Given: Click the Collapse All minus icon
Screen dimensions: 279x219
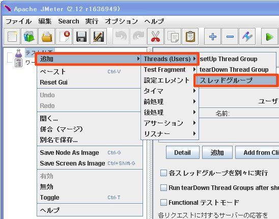Looking at the screenshot, I should point(230,37).
